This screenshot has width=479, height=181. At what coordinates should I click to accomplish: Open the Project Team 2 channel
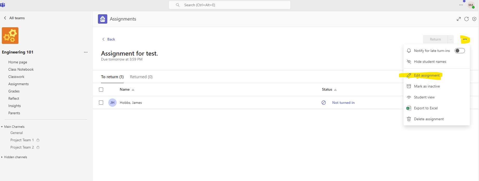click(22, 147)
